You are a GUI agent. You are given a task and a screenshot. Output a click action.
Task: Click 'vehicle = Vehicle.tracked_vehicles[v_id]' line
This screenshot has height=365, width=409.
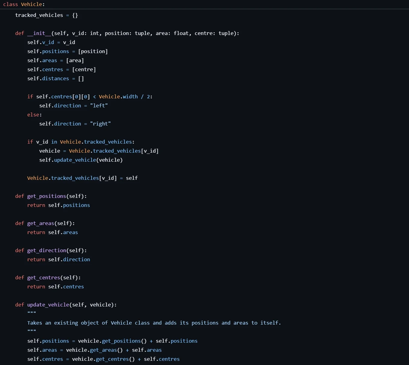(99, 151)
